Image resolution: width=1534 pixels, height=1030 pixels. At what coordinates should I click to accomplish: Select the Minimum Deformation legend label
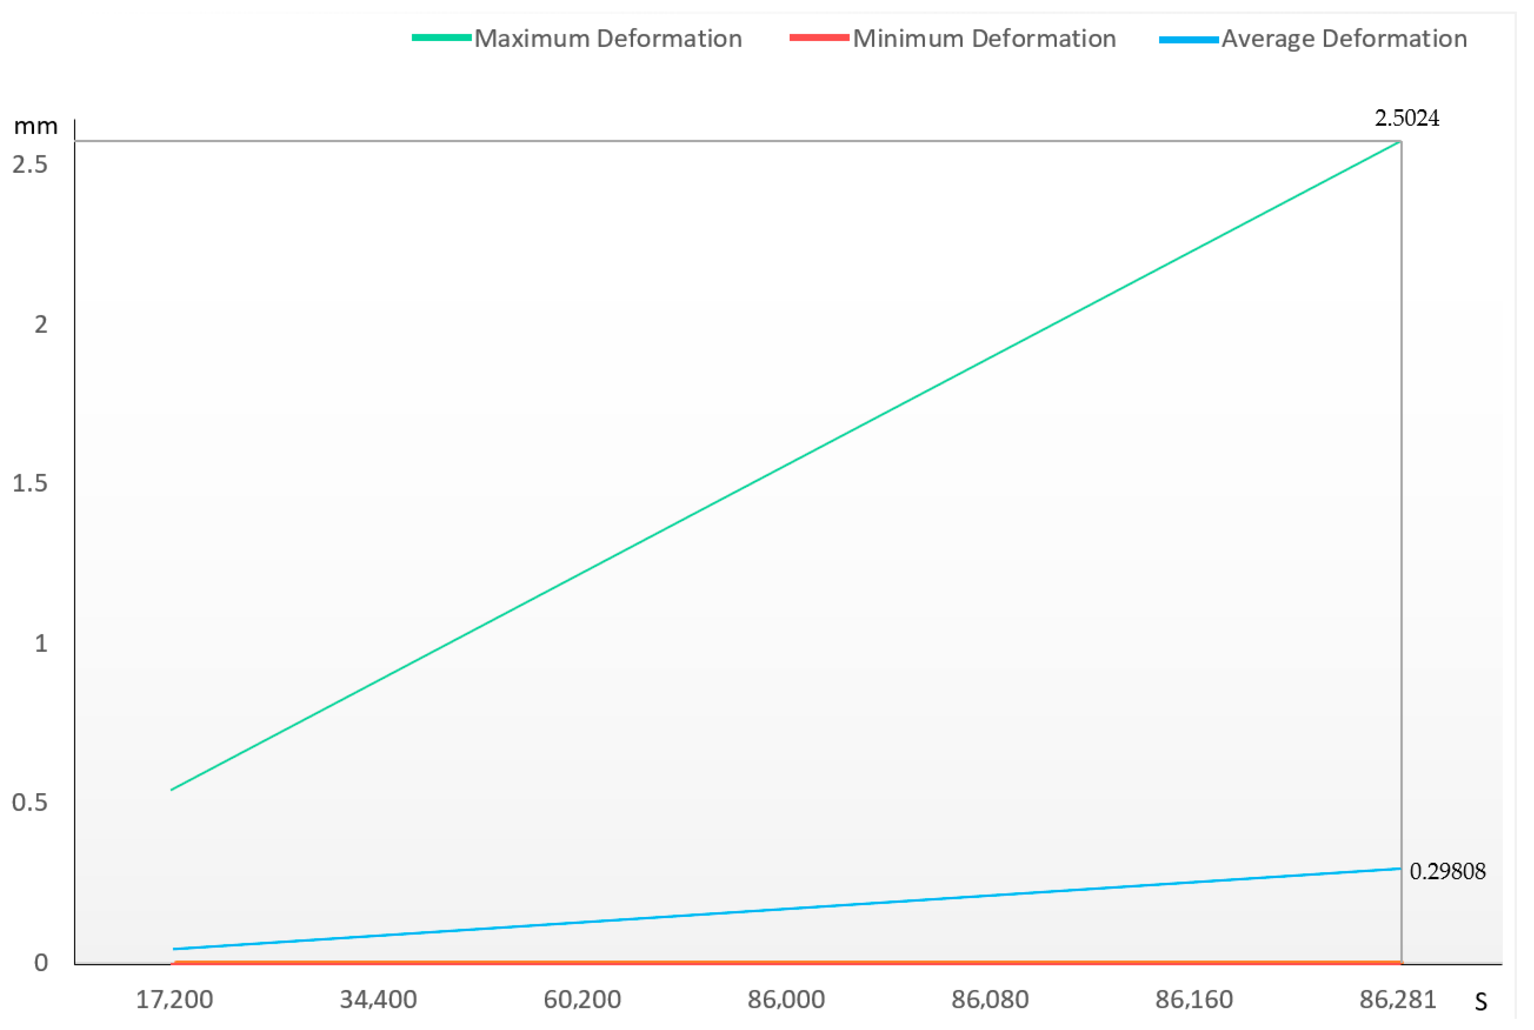point(985,39)
